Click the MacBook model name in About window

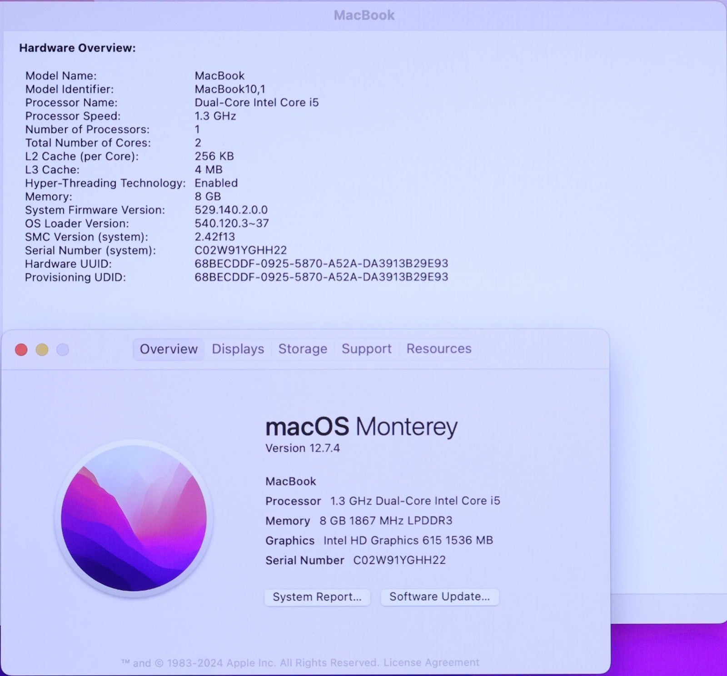(291, 481)
